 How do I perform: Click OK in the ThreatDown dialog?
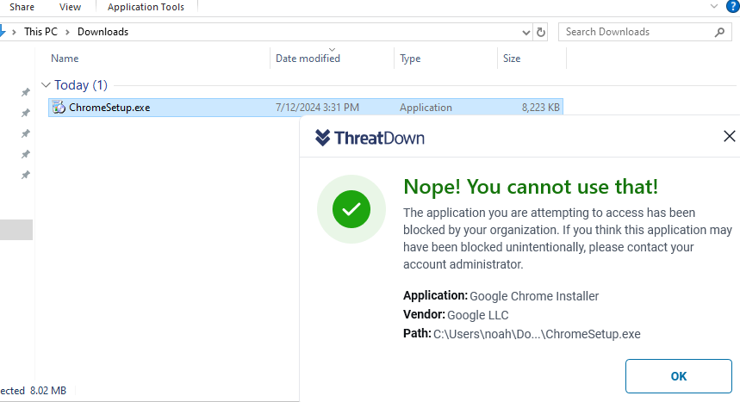(x=678, y=376)
